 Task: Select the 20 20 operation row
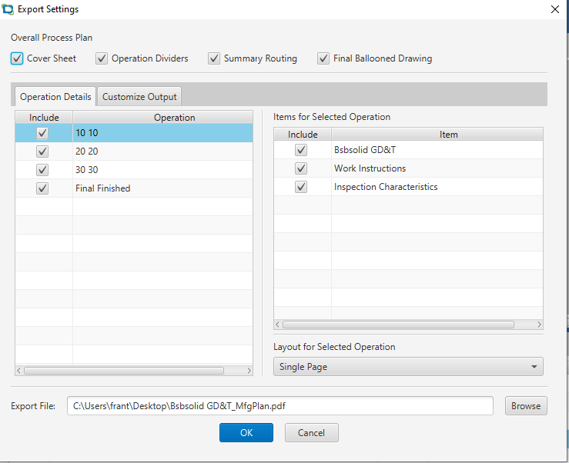tap(134, 152)
